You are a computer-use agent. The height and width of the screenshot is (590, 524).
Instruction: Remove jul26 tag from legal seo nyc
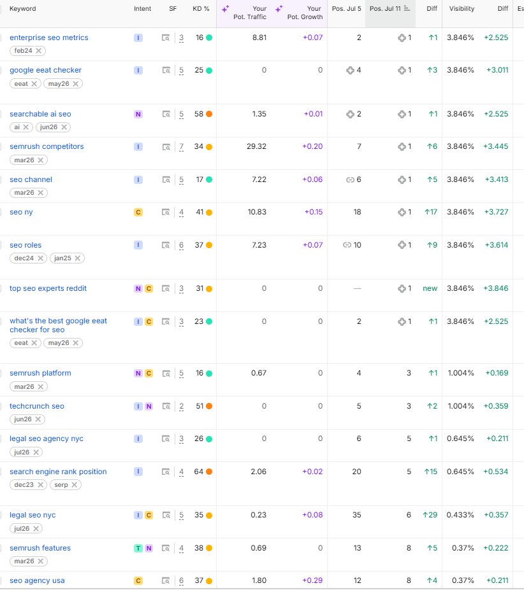pyautogui.click(x=36, y=528)
